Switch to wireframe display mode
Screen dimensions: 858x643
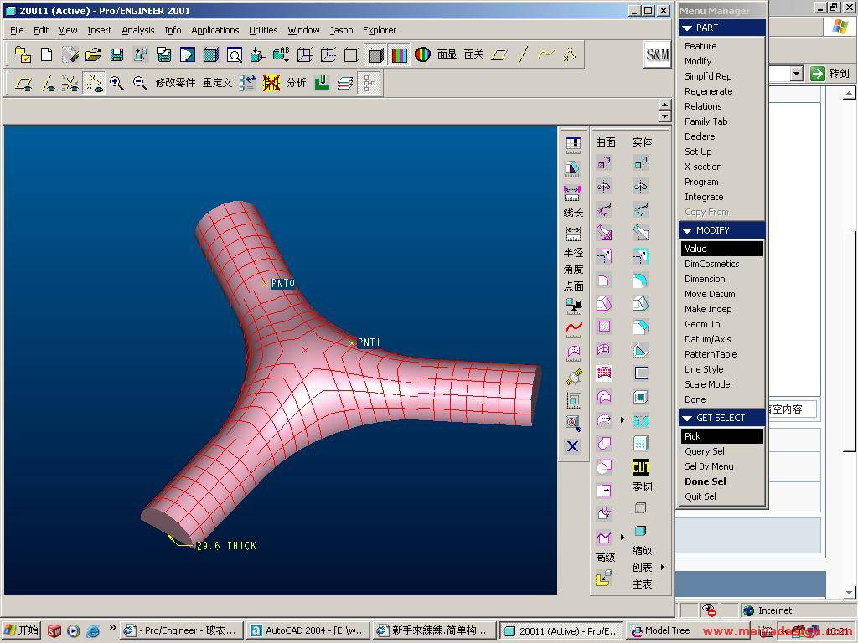point(305,54)
